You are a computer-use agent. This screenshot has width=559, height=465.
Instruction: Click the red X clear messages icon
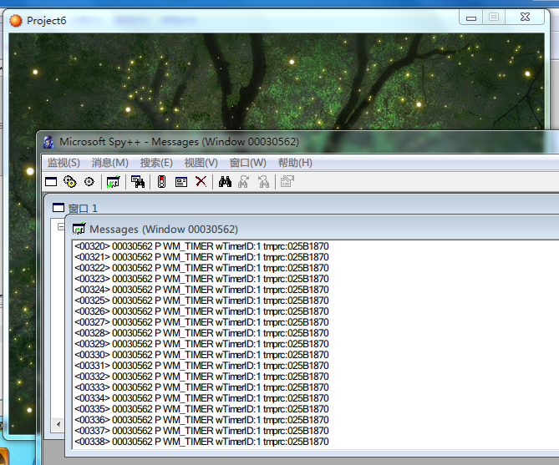pos(201,181)
